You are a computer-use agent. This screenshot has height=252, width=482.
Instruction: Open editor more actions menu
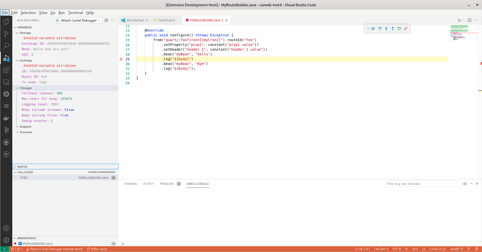(476, 20)
